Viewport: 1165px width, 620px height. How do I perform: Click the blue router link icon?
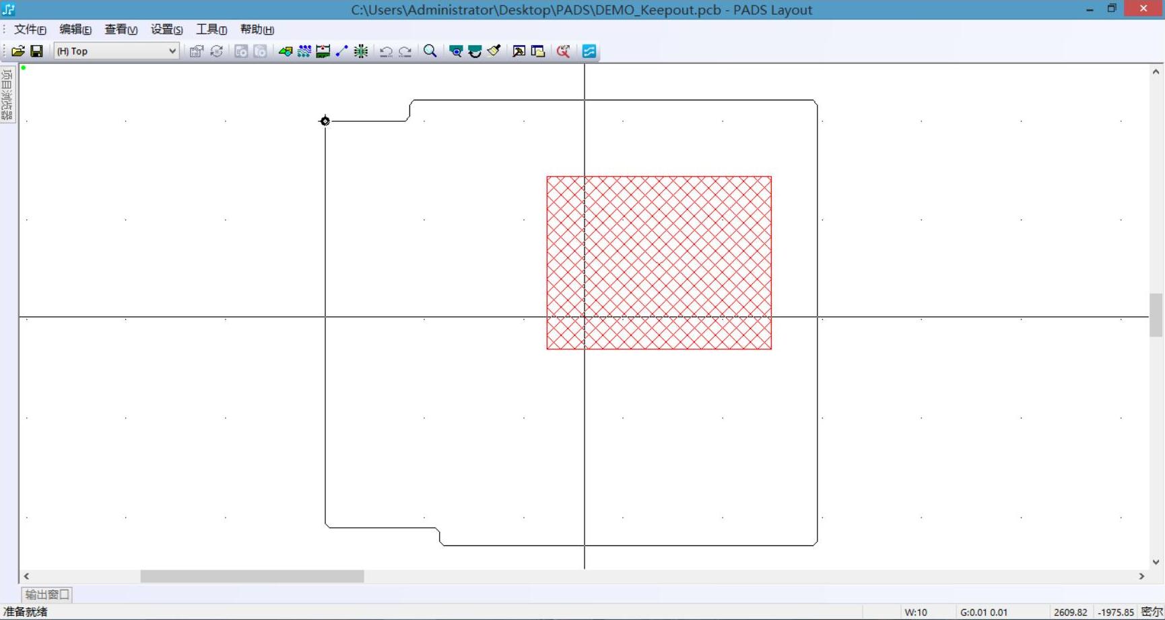[589, 51]
